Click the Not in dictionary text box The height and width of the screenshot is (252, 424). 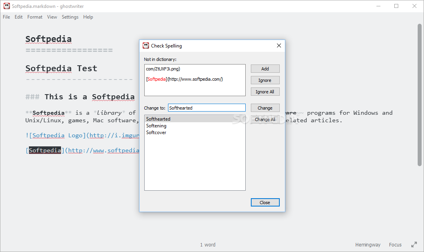pyautogui.click(x=195, y=80)
